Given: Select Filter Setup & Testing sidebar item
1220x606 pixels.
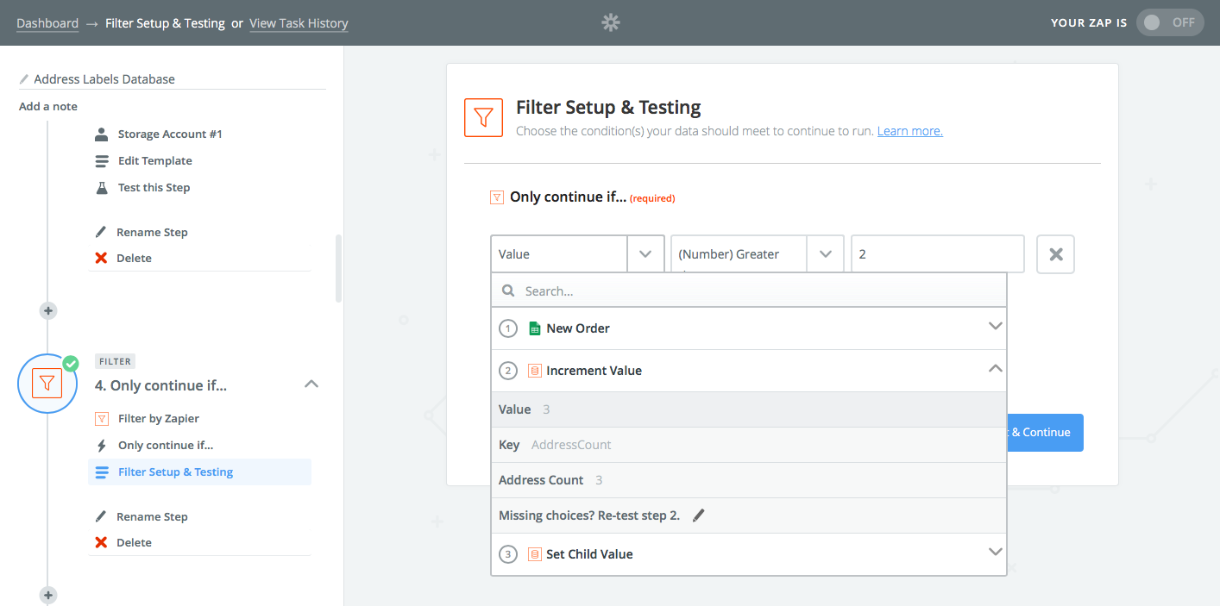Looking at the screenshot, I should pos(199,472).
